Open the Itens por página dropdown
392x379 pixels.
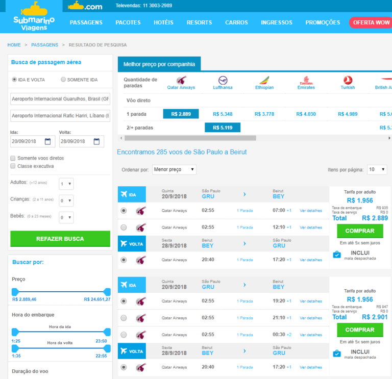(377, 169)
